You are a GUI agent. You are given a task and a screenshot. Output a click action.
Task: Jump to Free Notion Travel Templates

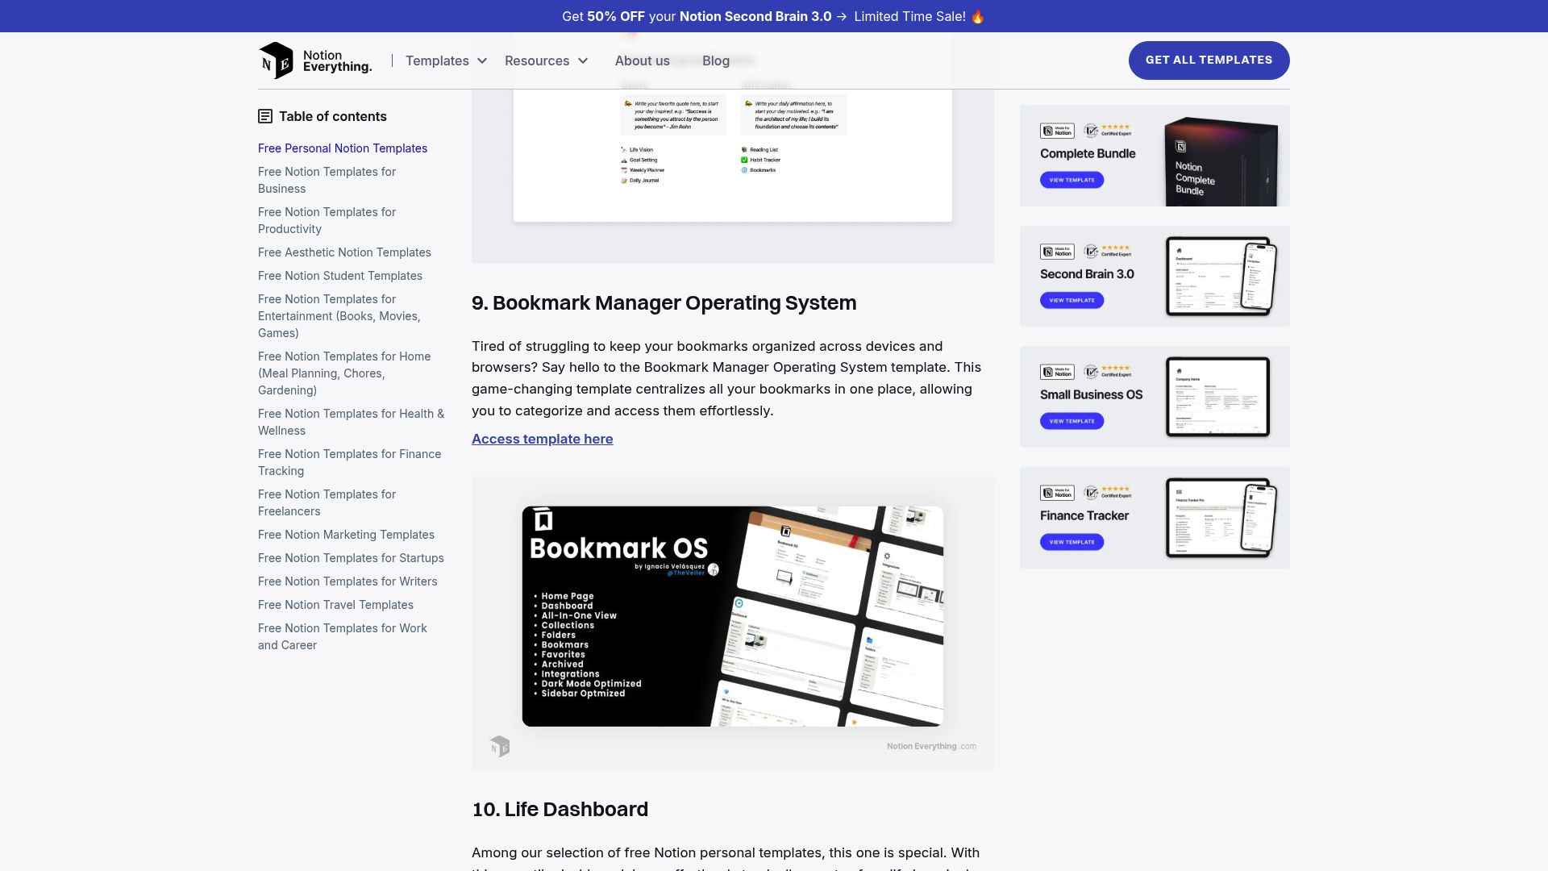pyautogui.click(x=335, y=605)
